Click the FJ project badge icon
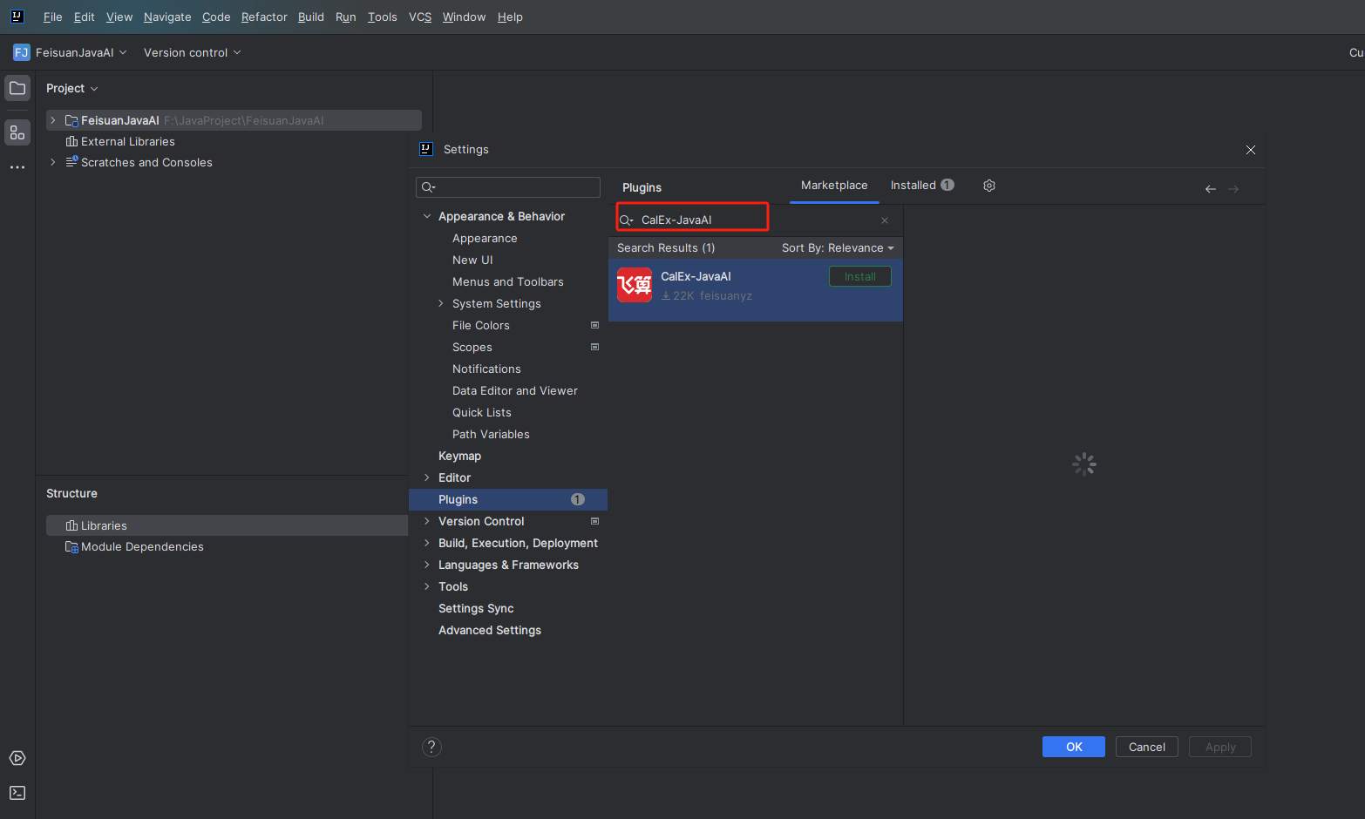Screen dimensions: 1365x819 [x=22, y=52]
